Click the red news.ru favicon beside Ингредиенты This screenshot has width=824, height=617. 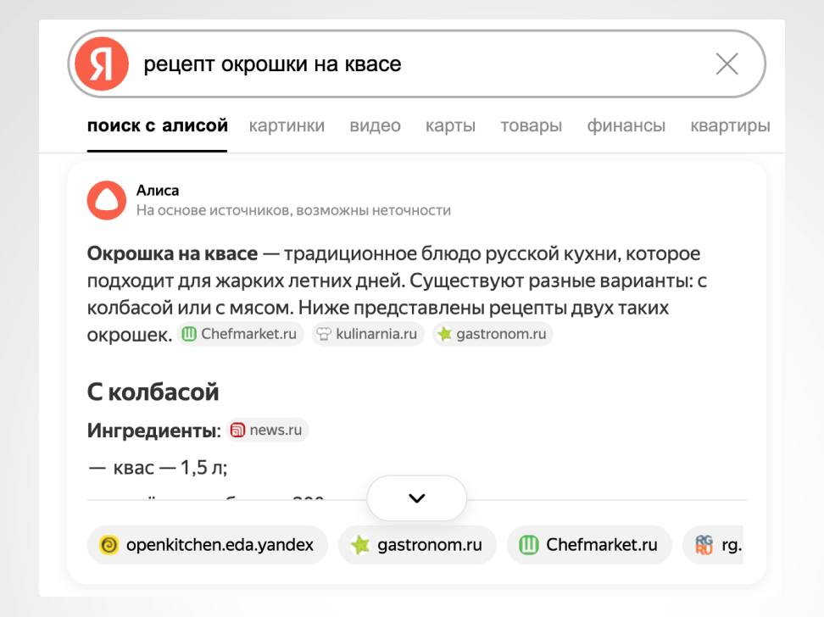tap(237, 430)
